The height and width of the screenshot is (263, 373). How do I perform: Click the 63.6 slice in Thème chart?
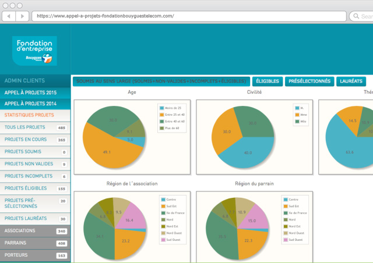coord(350,152)
